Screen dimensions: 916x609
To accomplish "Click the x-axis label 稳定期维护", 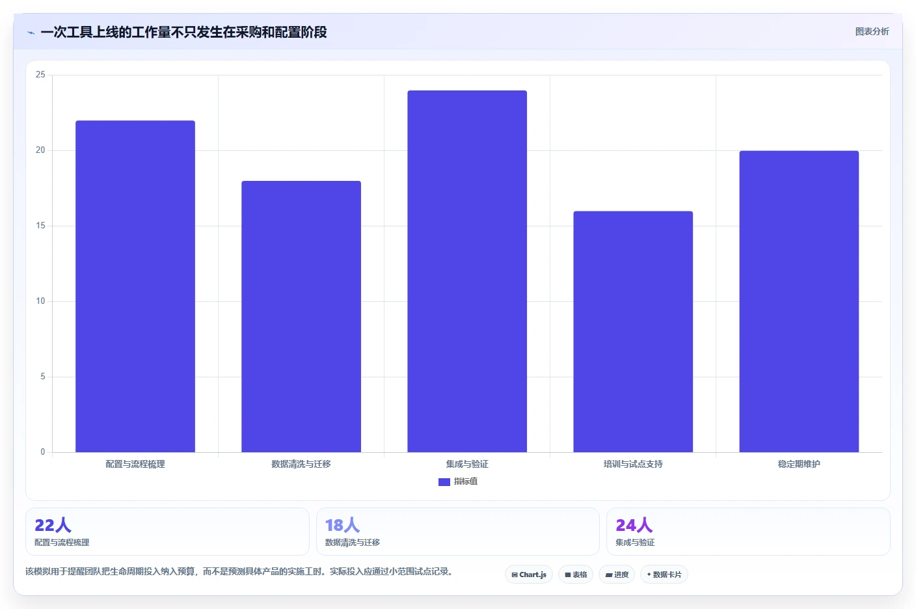I will click(799, 464).
